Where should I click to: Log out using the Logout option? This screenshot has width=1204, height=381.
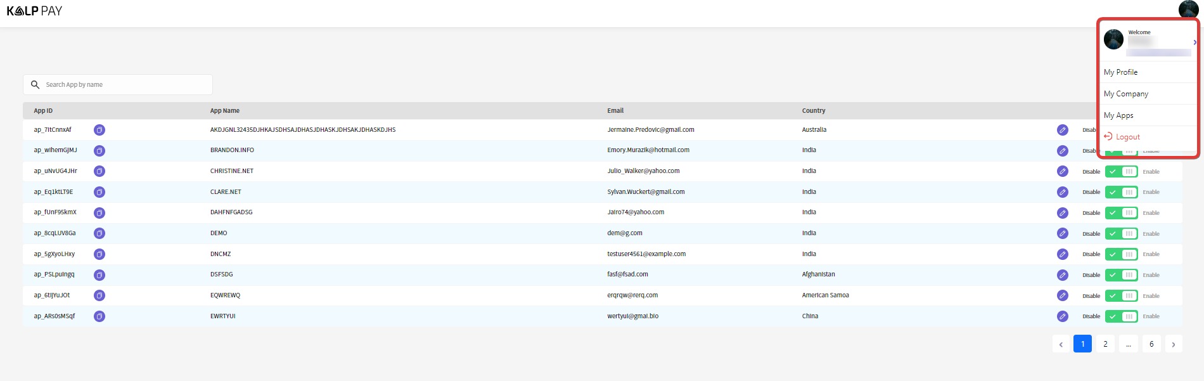tap(1127, 137)
